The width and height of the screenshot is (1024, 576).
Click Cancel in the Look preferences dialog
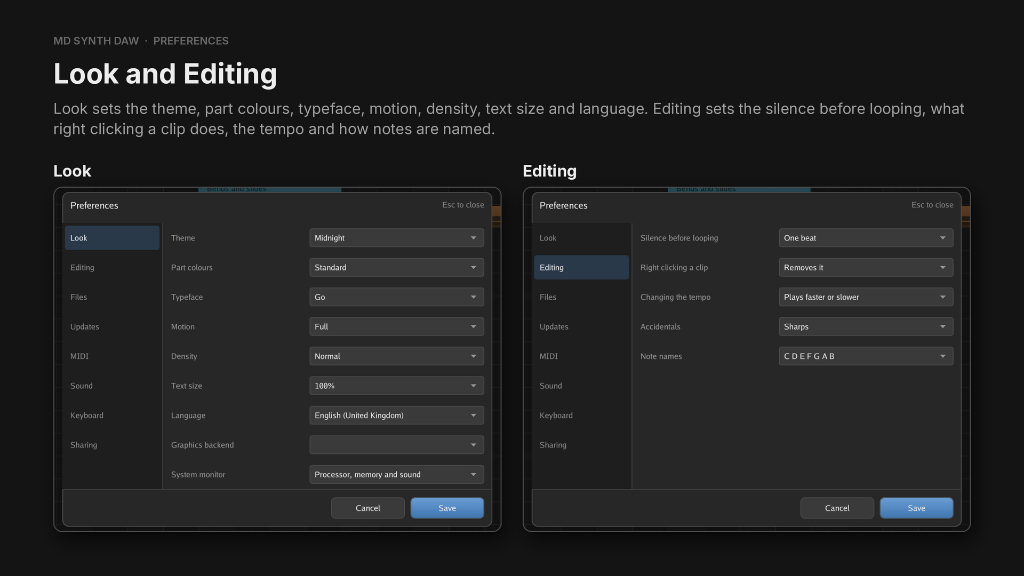(368, 508)
